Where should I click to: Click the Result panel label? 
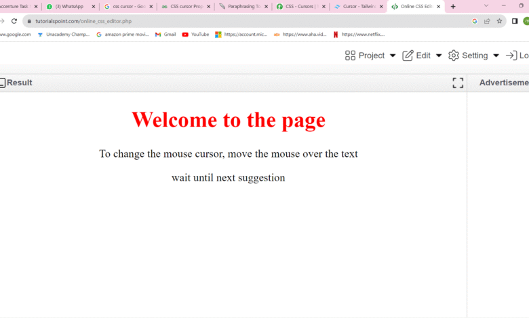19,83
